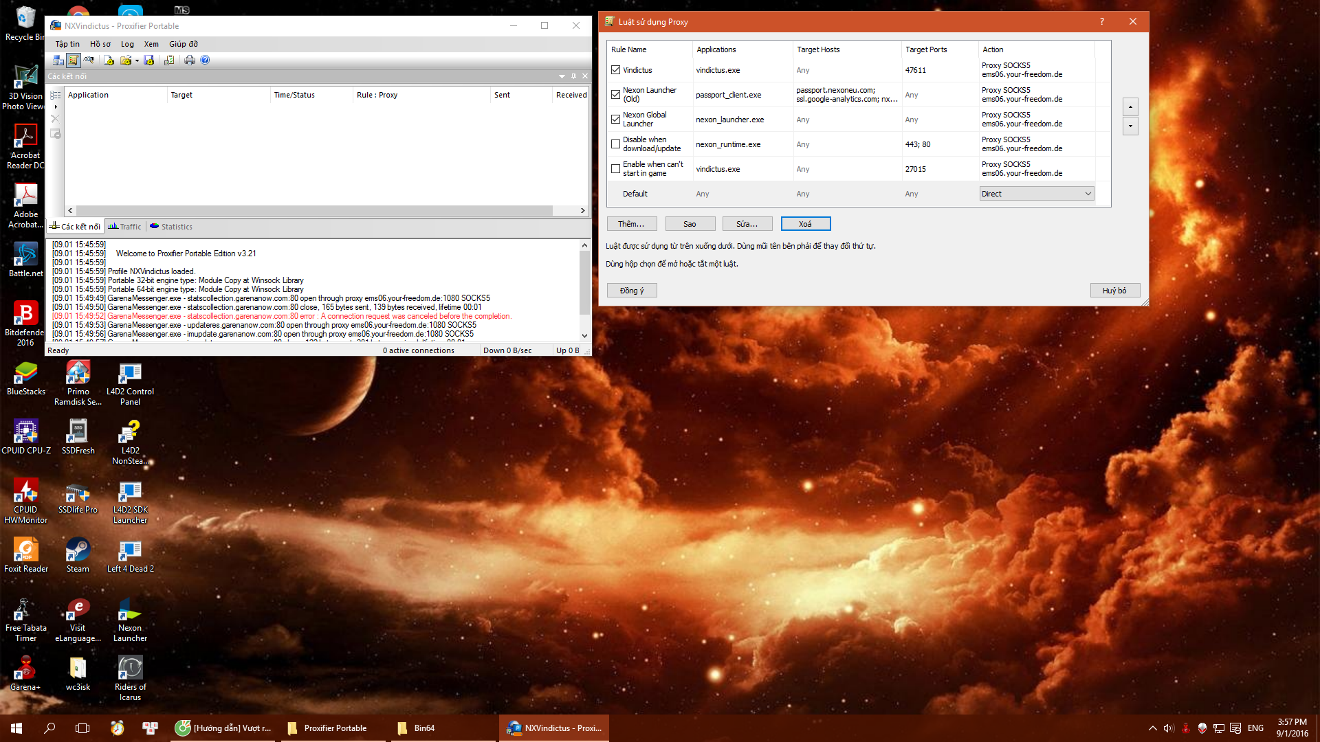Image resolution: width=1320 pixels, height=742 pixels.
Task: Switch to the Statistics tab
Action: coord(171,227)
